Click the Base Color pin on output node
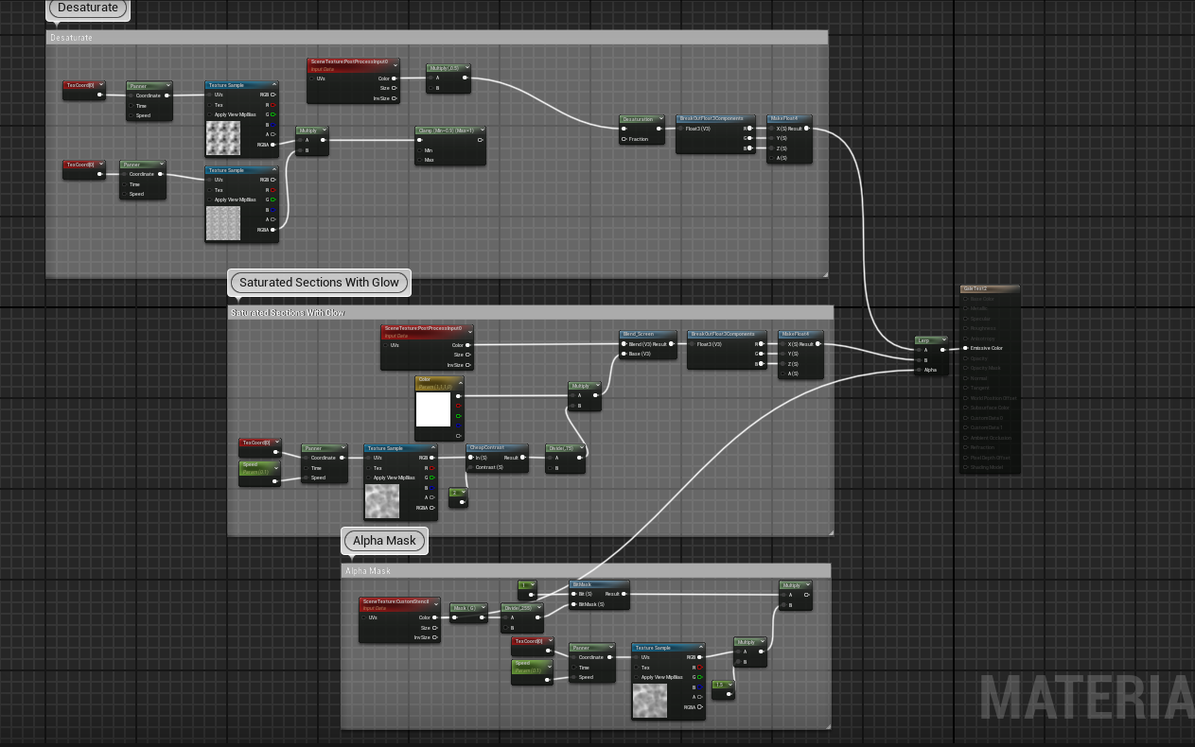Viewport: 1195px width, 747px height. 966,299
